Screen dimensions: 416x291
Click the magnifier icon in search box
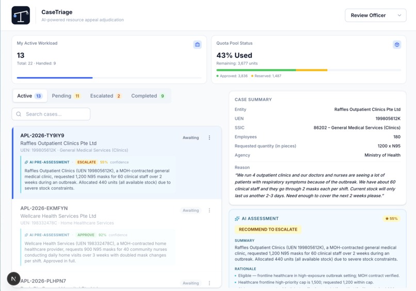(x=19, y=114)
